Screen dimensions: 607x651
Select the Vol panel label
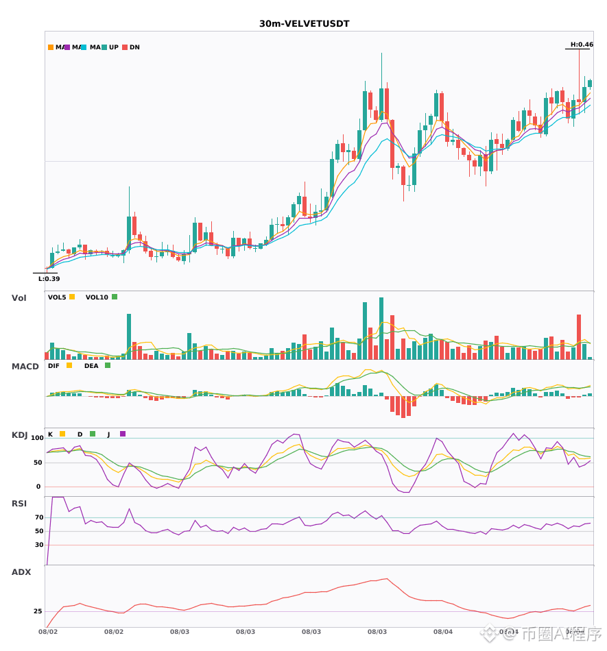(19, 298)
